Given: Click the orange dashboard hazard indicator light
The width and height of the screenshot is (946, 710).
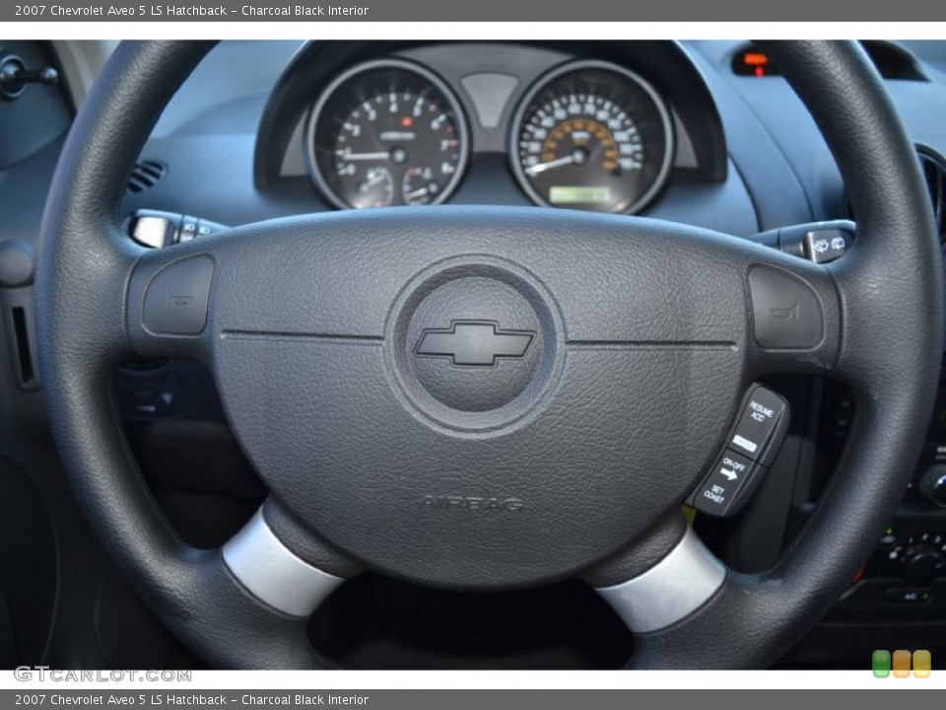Looking at the screenshot, I should [756, 61].
